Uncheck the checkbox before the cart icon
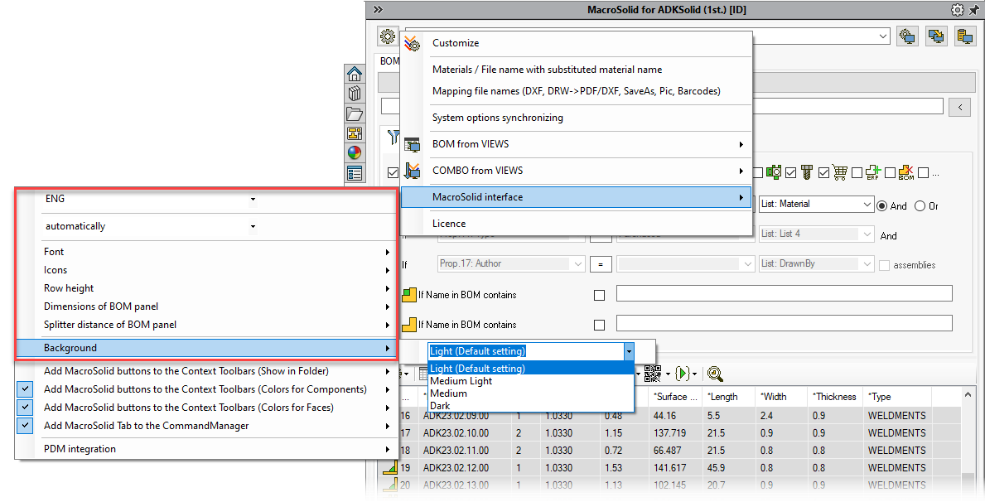Viewport: 985px width, 502px height. 824,172
